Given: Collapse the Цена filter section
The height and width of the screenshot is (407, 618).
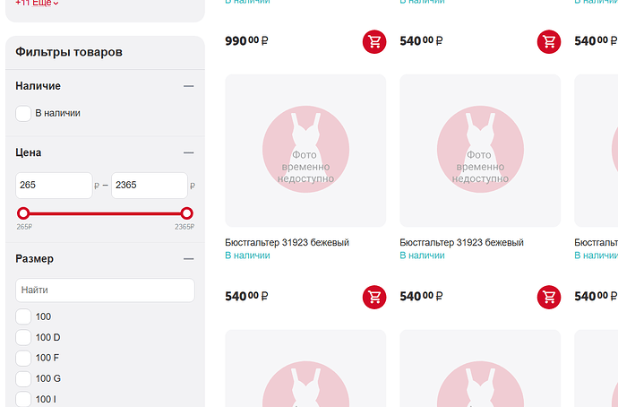Looking at the screenshot, I should (188, 152).
